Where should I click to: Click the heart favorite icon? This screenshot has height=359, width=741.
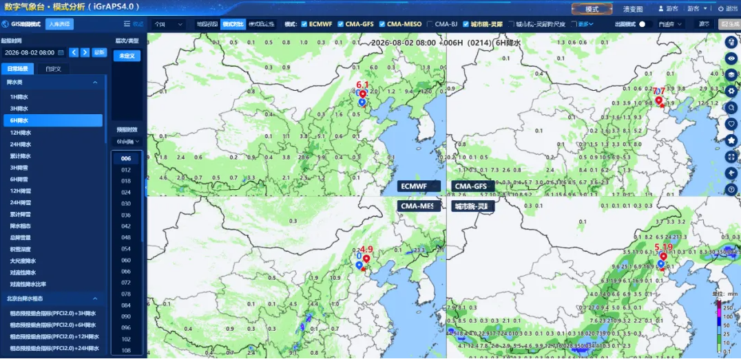pyautogui.click(x=731, y=124)
